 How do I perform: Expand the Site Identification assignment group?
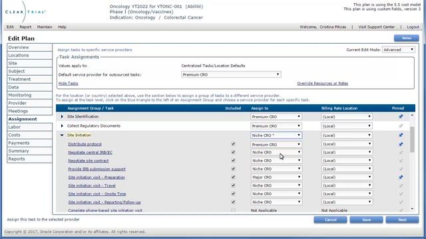[62, 117]
